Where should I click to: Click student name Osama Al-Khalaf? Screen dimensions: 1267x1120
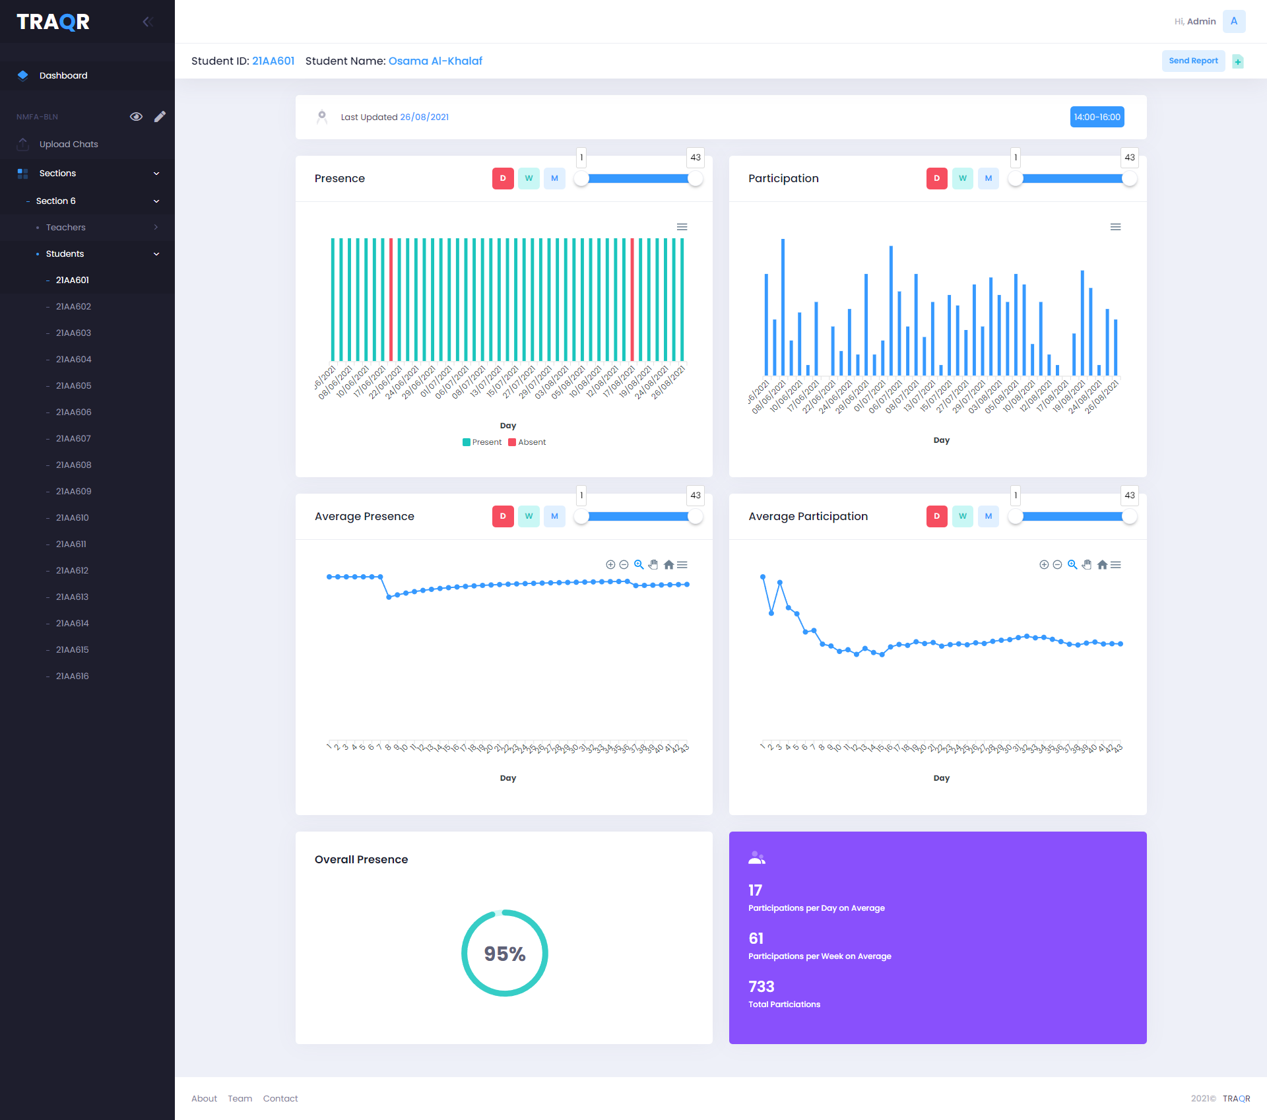click(x=436, y=61)
